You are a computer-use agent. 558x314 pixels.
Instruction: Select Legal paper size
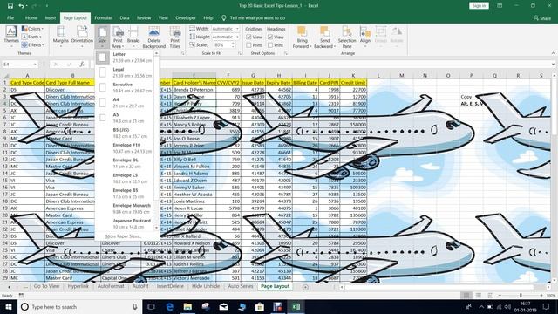[125, 72]
